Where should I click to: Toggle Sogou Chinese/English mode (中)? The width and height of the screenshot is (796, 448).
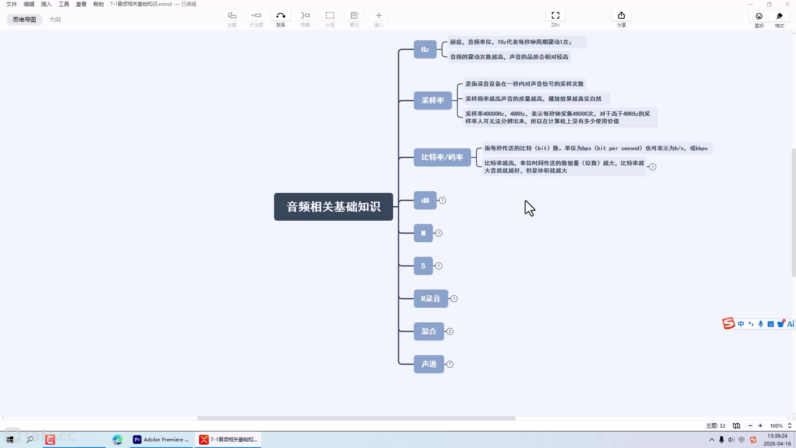click(741, 324)
